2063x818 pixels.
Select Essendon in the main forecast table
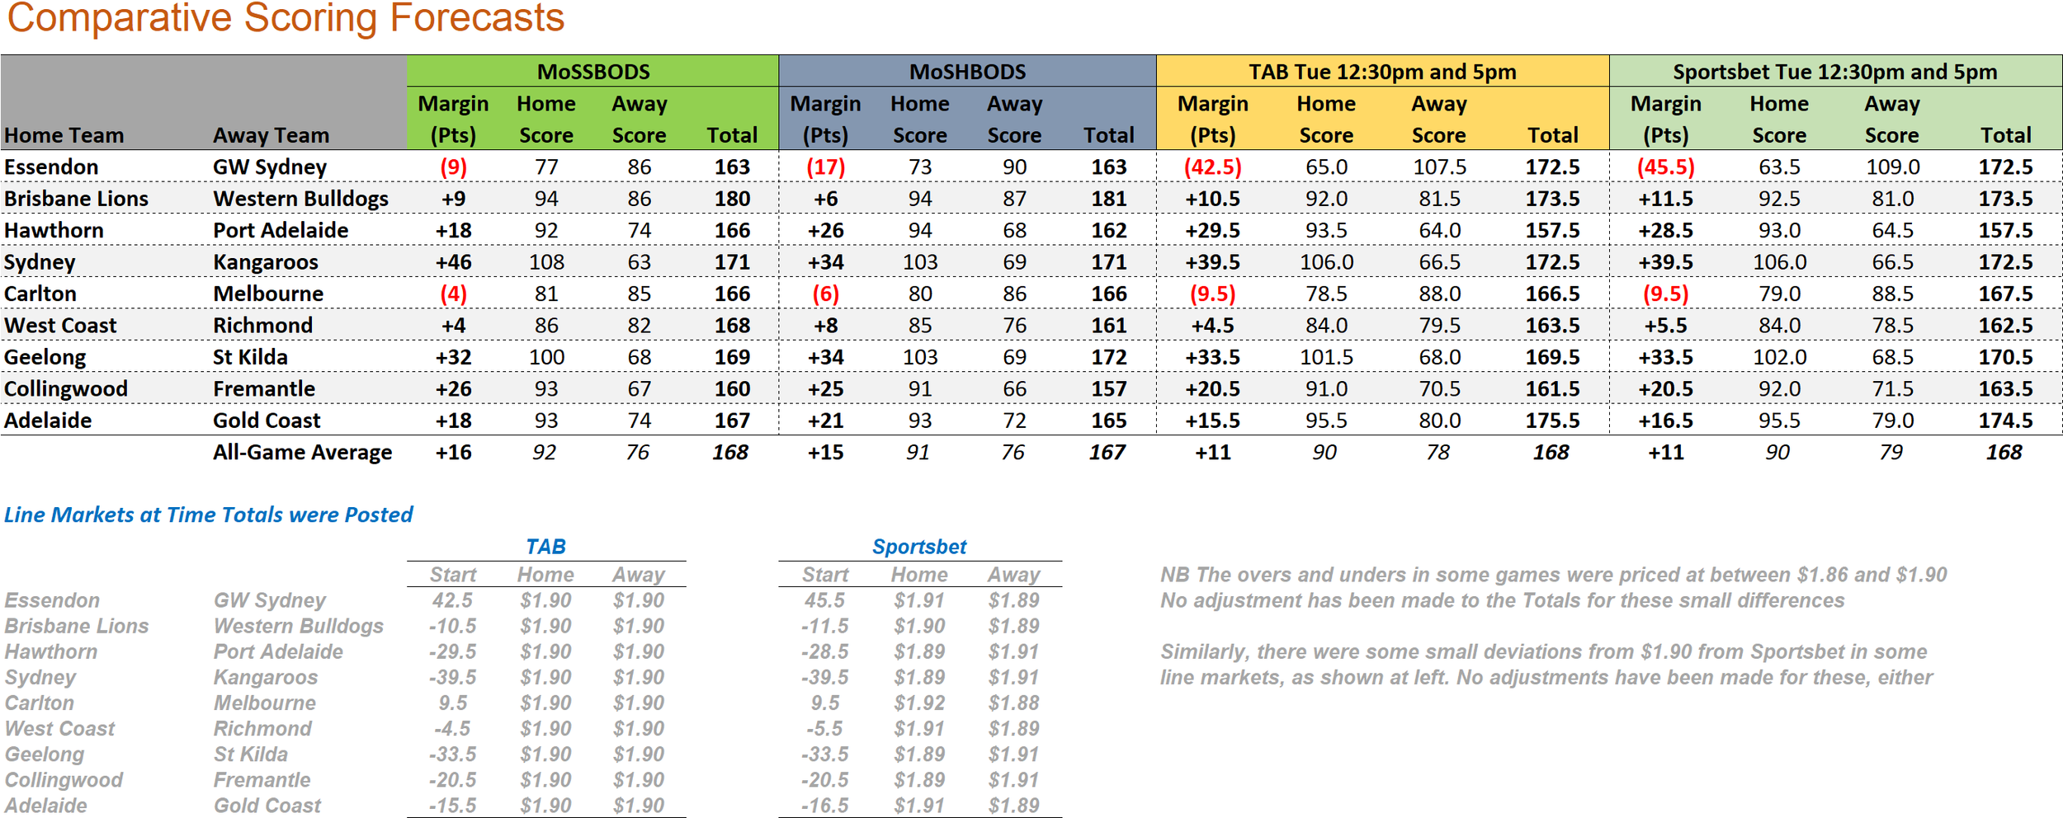coord(51,167)
